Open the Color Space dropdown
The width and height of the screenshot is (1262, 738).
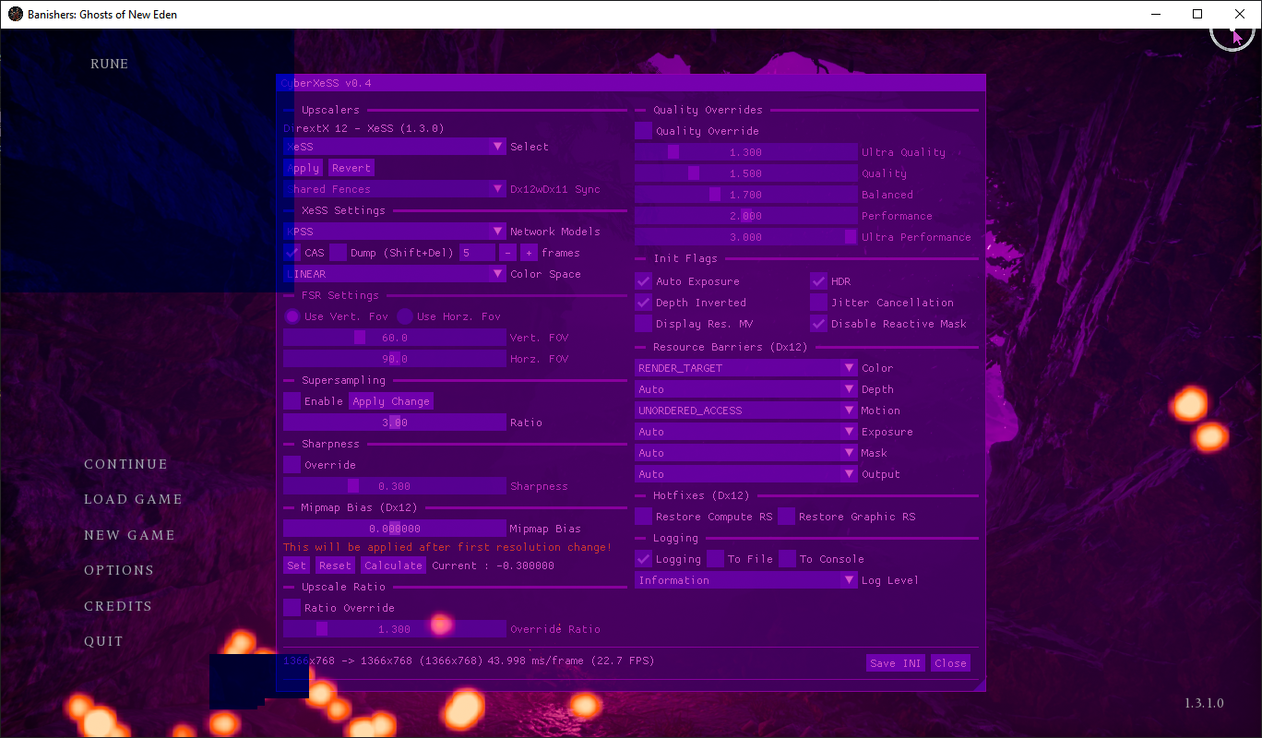(395, 274)
